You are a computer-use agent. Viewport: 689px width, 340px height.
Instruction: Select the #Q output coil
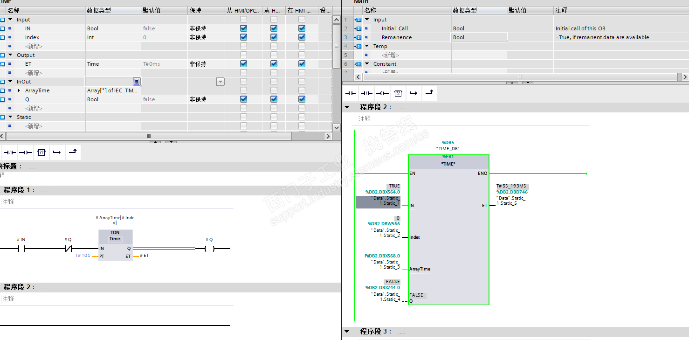click(x=209, y=249)
